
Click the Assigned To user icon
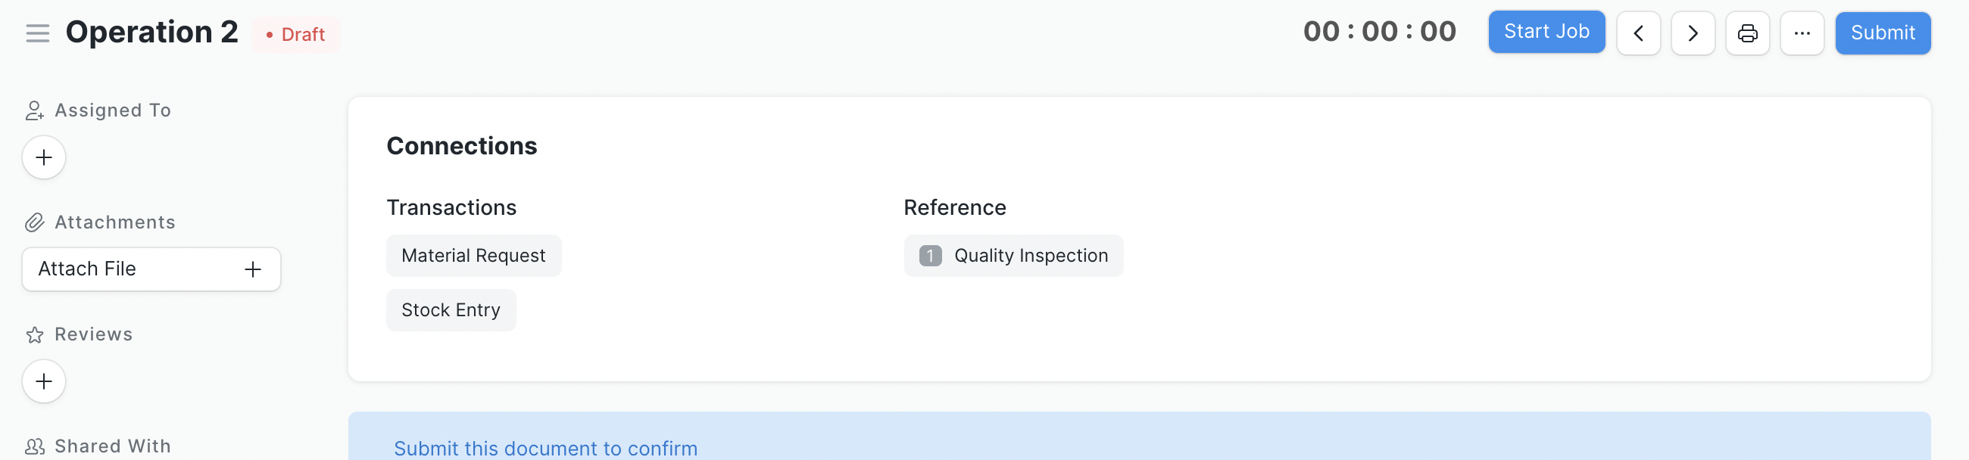(x=34, y=110)
